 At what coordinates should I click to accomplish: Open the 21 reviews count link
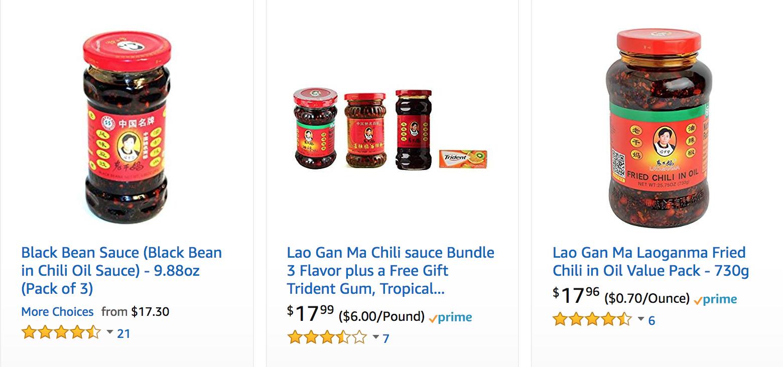tap(123, 333)
